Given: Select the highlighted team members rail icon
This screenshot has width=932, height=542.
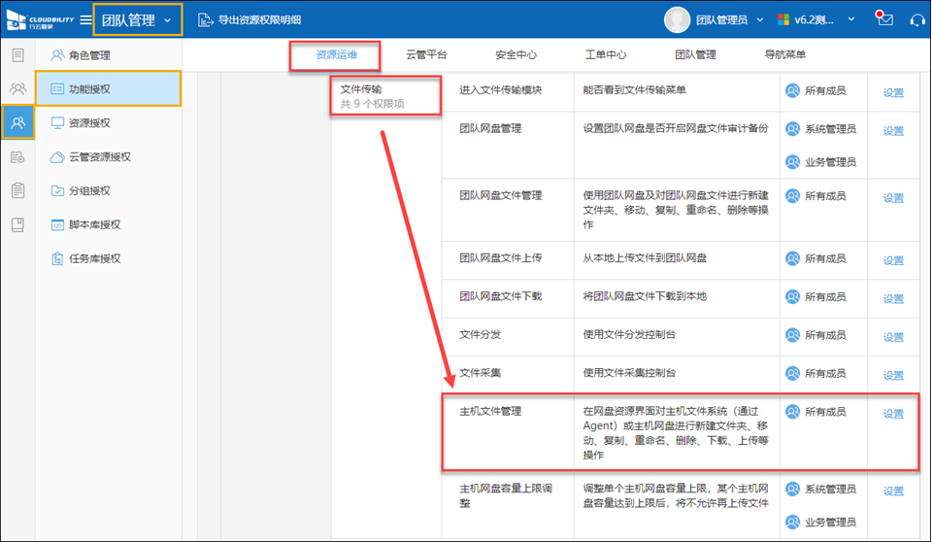Looking at the screenshot, I should pos(17,122).
